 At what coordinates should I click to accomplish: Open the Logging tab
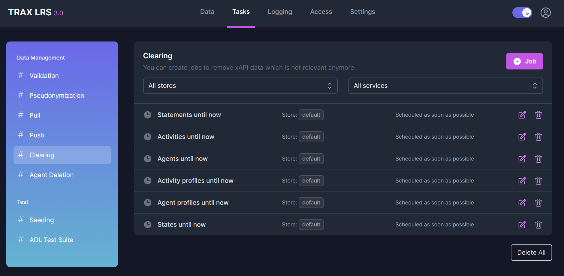(x=280, y=12)
